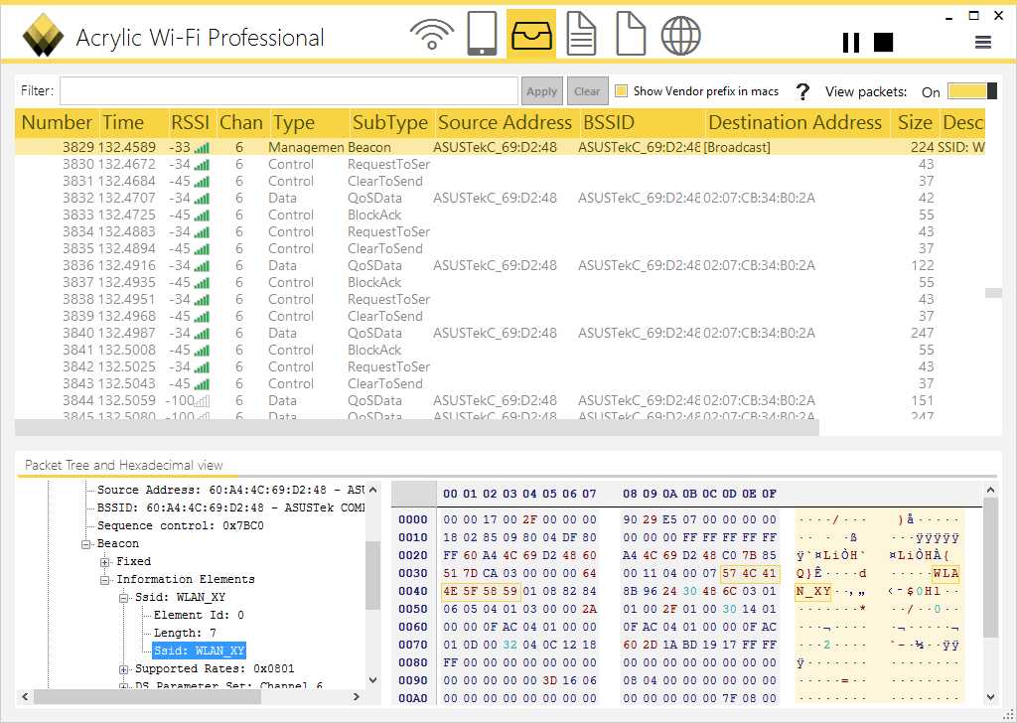The height and width of the screenshot is (723, 1017).
Task: Click RSSI signal bars of packet 3830
Action: click(x=202, y=165)
